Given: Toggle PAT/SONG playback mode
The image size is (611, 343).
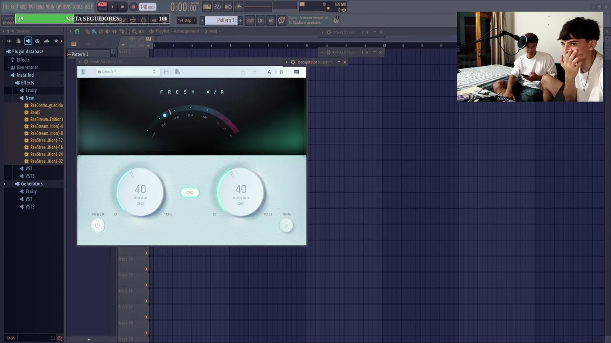Looking at the screenshot, I should coord(102,7).
